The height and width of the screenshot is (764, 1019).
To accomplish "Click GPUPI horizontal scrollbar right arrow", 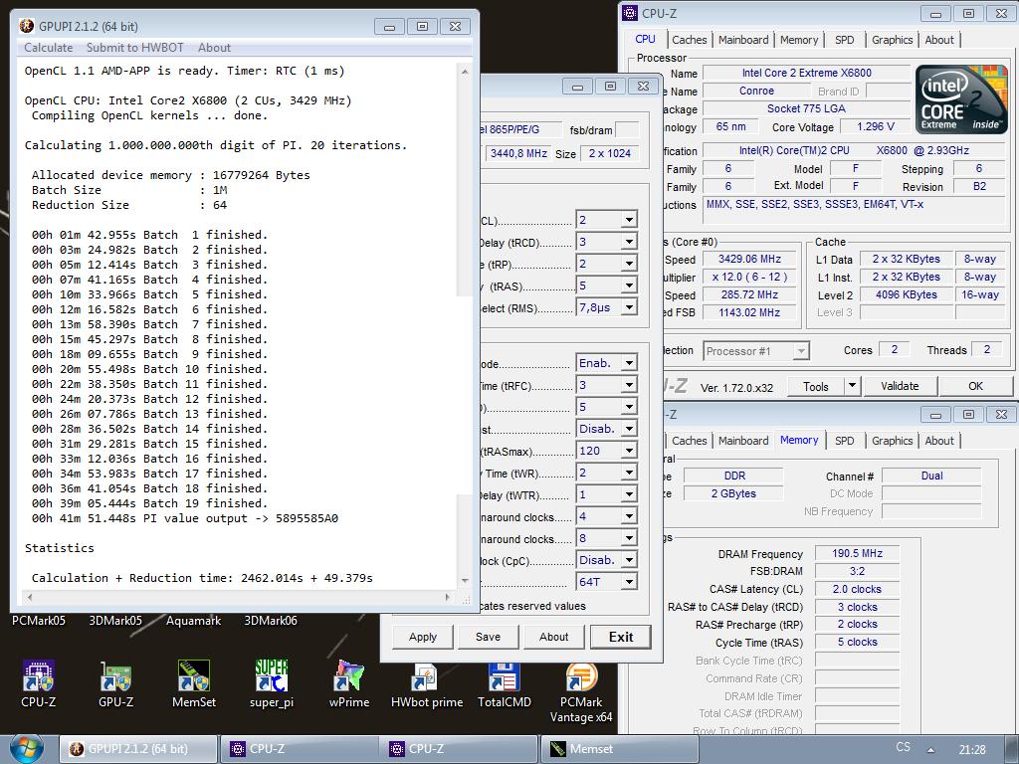I will click(448, 597).
